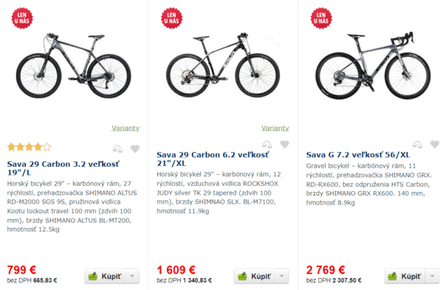Click LEN U NÁS badge on gravel bike
443x290 pixels.
point(321,18)
